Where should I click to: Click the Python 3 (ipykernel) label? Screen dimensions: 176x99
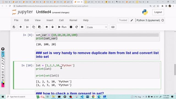click(x=148, y=20)
